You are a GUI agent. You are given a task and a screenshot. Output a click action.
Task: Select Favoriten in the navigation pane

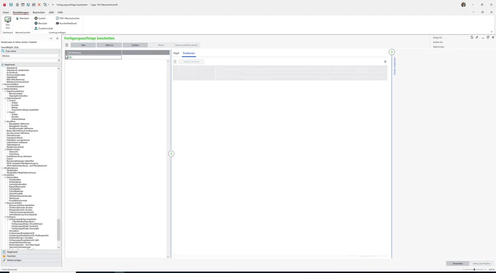coord(31,256)
